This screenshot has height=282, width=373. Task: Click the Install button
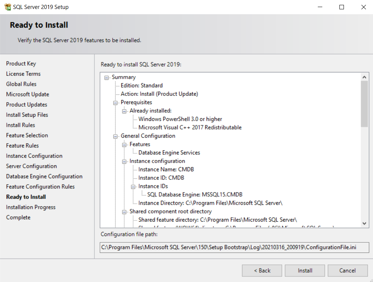click(x=305, y=270)
